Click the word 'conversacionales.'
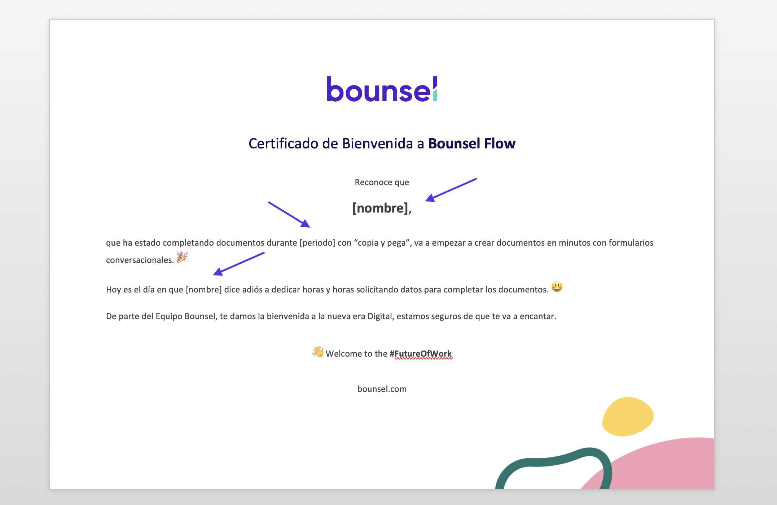 click(140, 260)
